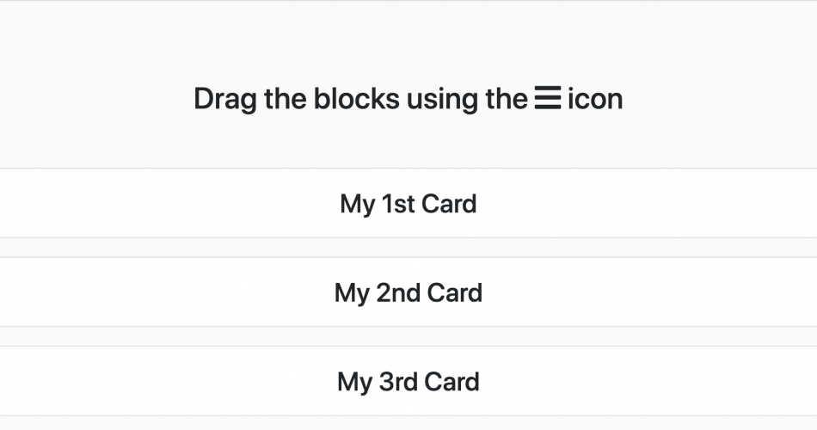Click the word "icon" in heading
Image resolution: width=817 pixels, height=430 pixels.
point(595,99)
